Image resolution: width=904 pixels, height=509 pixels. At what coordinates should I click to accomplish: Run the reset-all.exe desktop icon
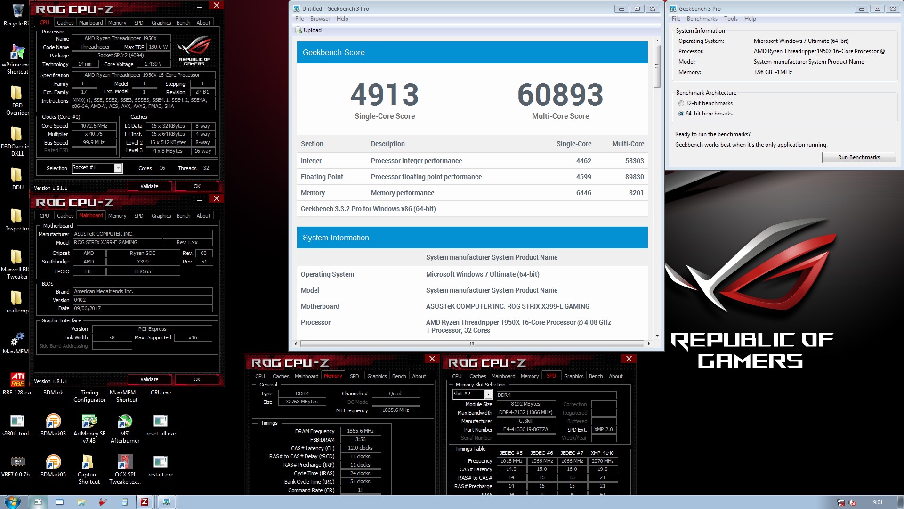click(161, 421)
